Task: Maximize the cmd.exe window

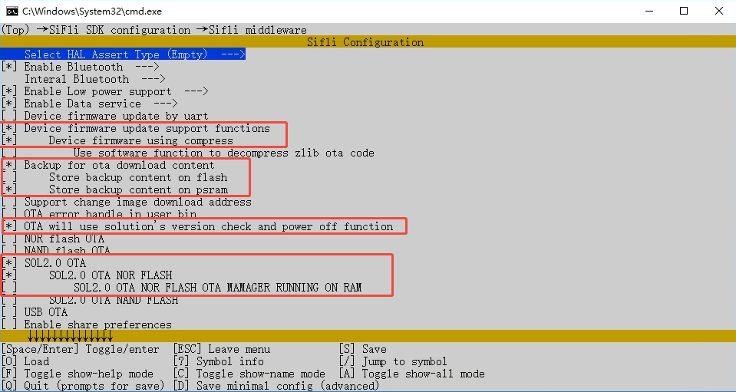Action: pyautogui.click(x=684, y=11)
